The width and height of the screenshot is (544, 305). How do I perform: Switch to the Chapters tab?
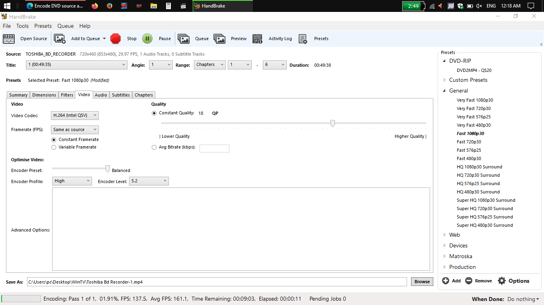(144, 95)
